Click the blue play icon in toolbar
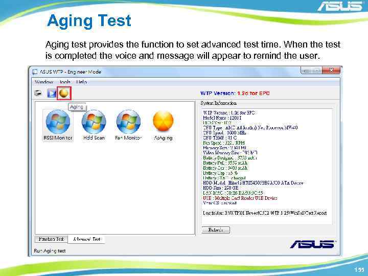Image resolution: width=368 pixels, height=276 pixels. click(x=52, y=93)
